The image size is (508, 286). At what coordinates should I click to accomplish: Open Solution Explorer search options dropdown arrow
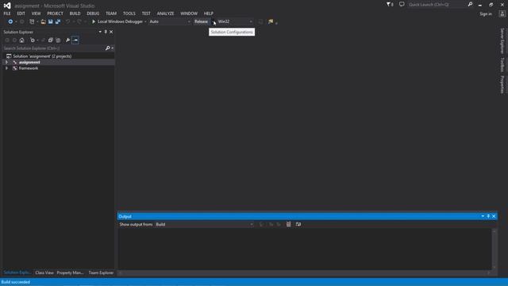(x=113, y=48)
